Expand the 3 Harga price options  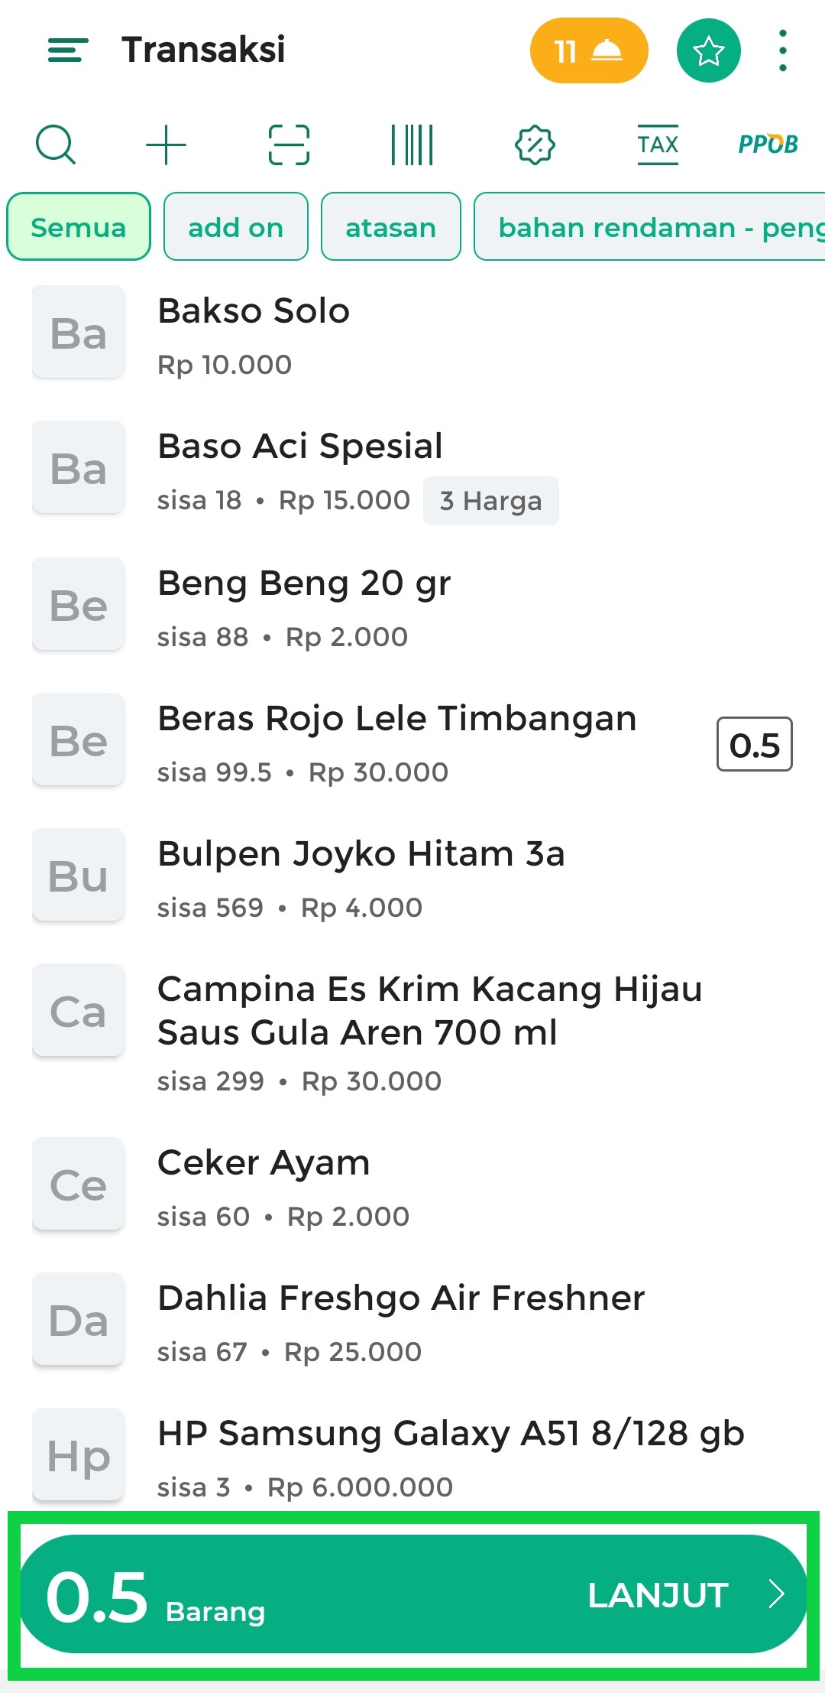tap(490, 501)
